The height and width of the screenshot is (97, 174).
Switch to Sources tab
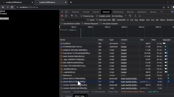coord(96,12)
